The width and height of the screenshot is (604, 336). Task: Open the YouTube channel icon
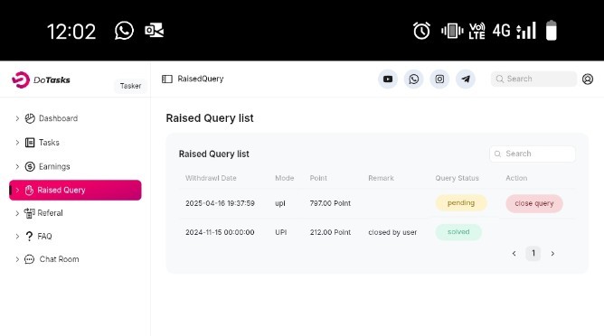pyautogui.click(x=388, y=79)
